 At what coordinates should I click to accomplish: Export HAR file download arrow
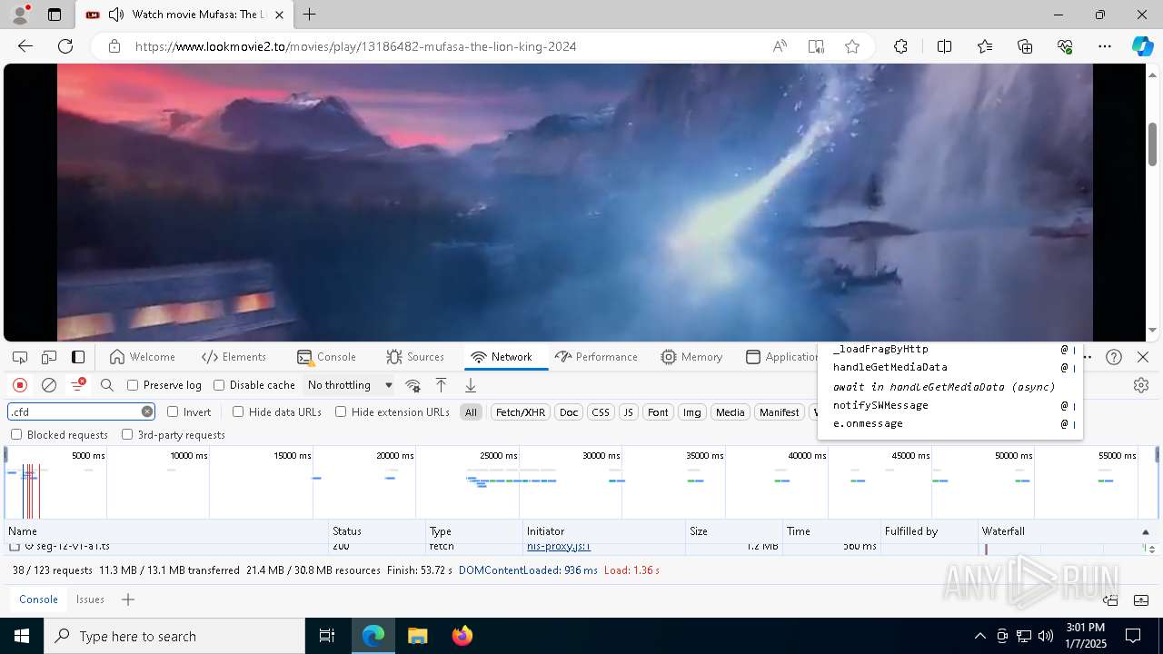[470, 385]
